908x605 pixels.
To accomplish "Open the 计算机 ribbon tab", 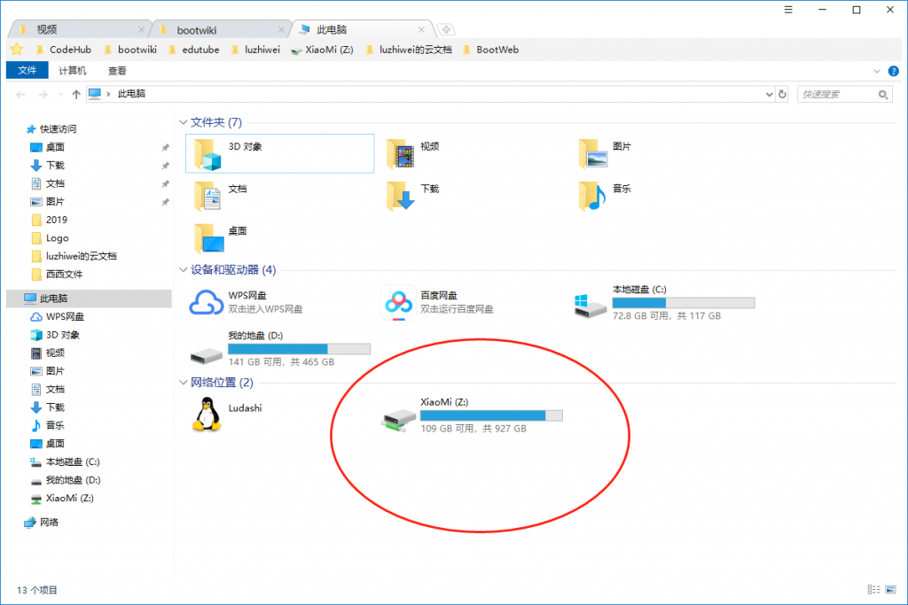I will (x=73, y=71).
